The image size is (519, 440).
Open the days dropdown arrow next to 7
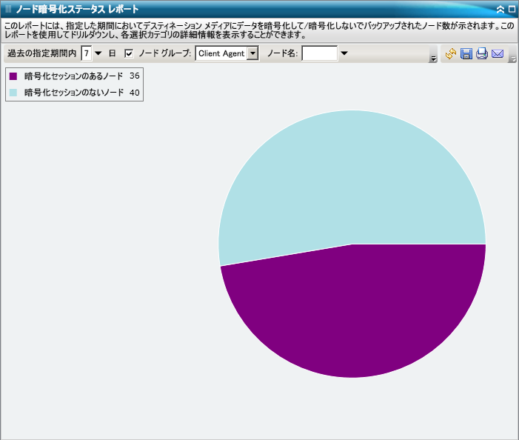(98, 53)
